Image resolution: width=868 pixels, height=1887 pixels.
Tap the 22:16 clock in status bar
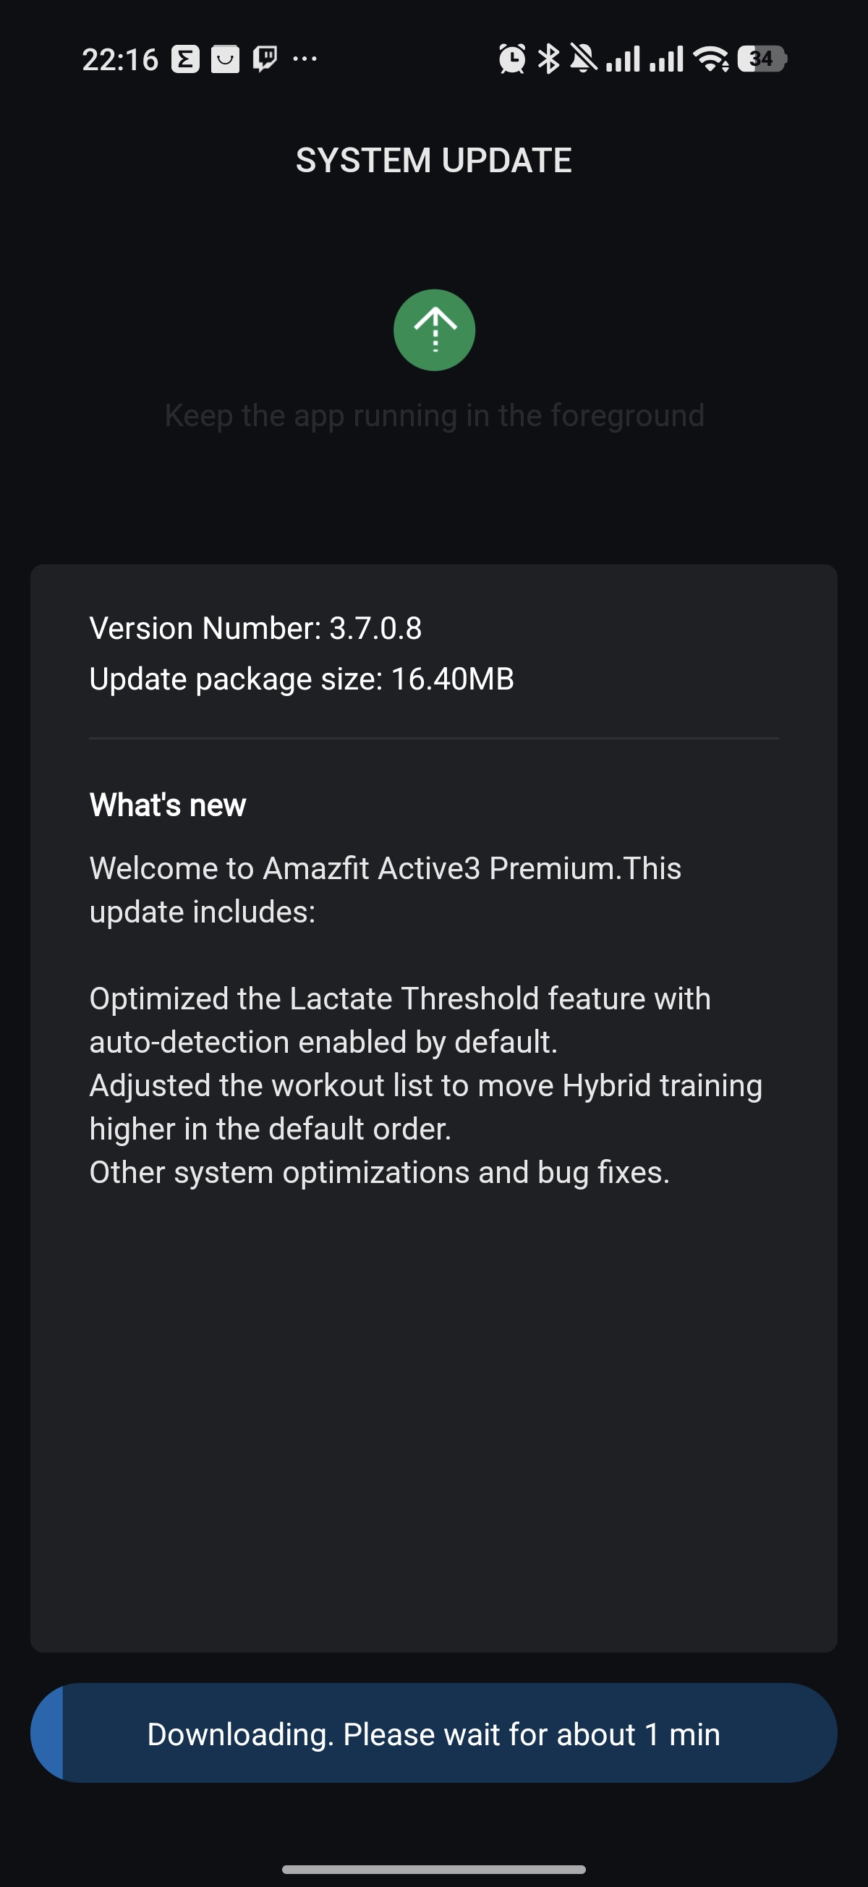120,59
